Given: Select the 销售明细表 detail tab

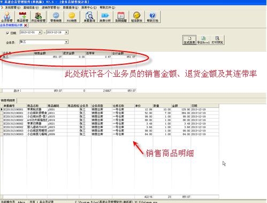Looking at the screenshot, I should point(8,100).
